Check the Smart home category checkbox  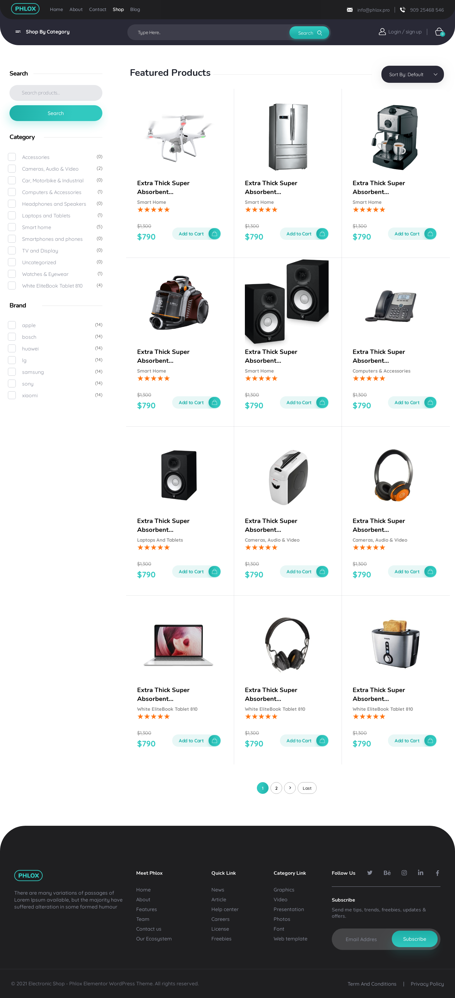(x=12, y=227)
